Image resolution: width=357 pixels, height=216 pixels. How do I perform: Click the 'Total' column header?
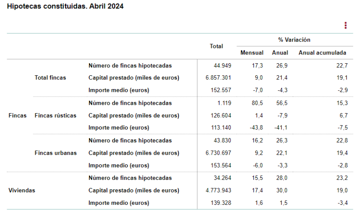[x=216, y=46]
